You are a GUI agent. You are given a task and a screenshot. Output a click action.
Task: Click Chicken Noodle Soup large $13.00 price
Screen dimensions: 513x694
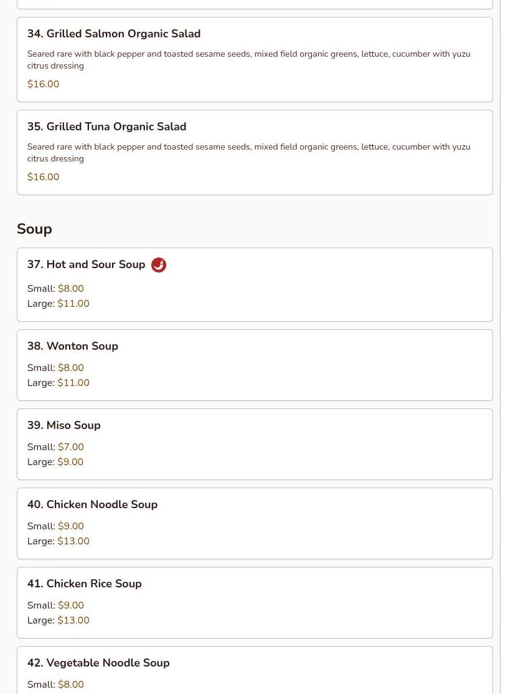click(73, 541)
